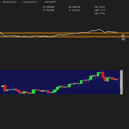The width and height of the screenshot is (129, 129).
Task: Click the first red candle at chart start
Action: [x=5, y=88]
